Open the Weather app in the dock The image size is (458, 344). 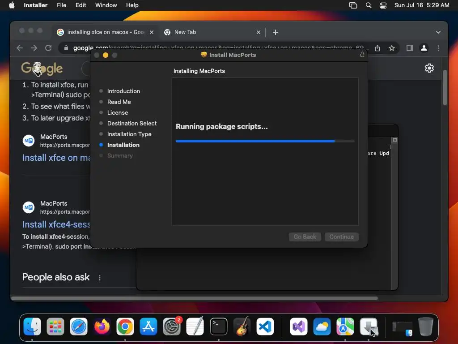coord(322,327)
